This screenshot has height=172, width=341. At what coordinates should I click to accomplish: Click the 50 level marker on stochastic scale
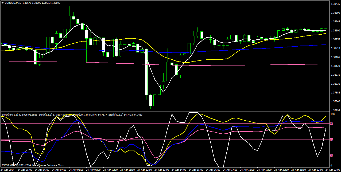click(331, 140)
